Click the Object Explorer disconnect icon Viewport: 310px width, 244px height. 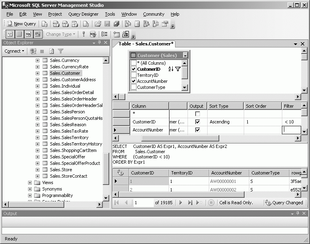coord(33,51)
